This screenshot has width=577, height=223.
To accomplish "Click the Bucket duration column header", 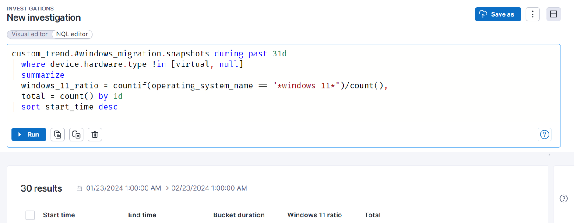I will 239,215.
